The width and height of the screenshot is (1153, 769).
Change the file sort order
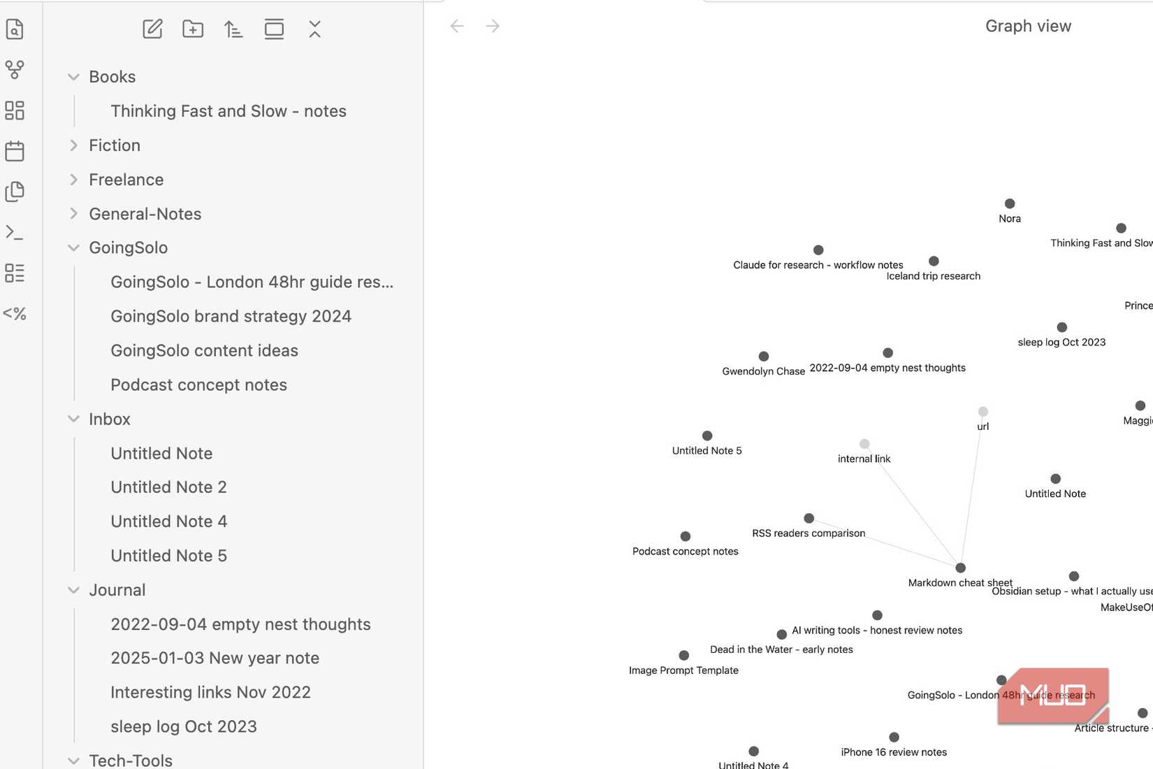pyautogui.click(x=233, y=29)
